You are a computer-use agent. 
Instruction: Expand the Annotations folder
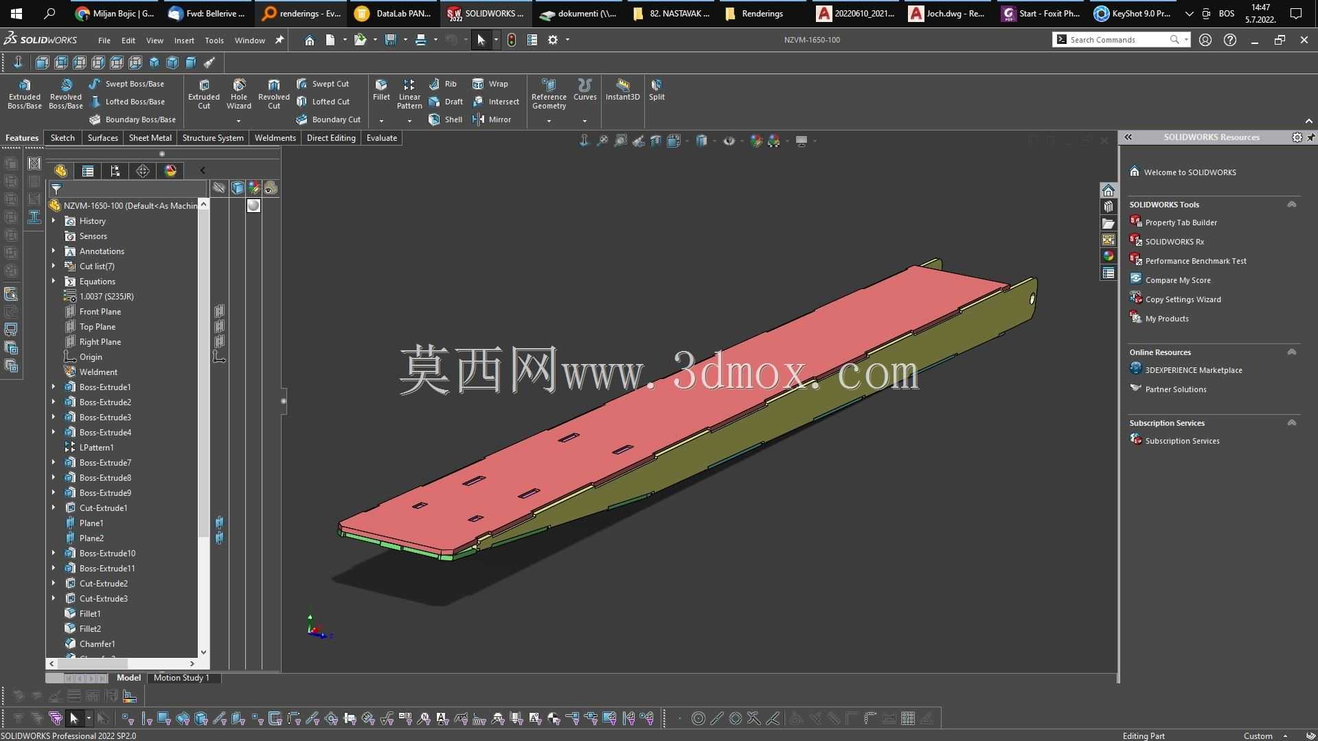point(54,251)
